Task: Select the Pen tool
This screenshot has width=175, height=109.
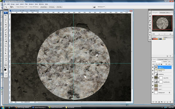Action: coord(6,49)
